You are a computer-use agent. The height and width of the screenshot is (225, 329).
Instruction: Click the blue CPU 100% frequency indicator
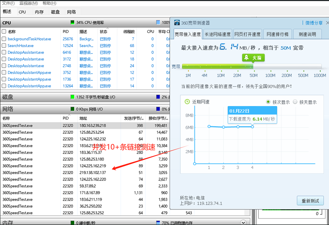tap(158, 22)
